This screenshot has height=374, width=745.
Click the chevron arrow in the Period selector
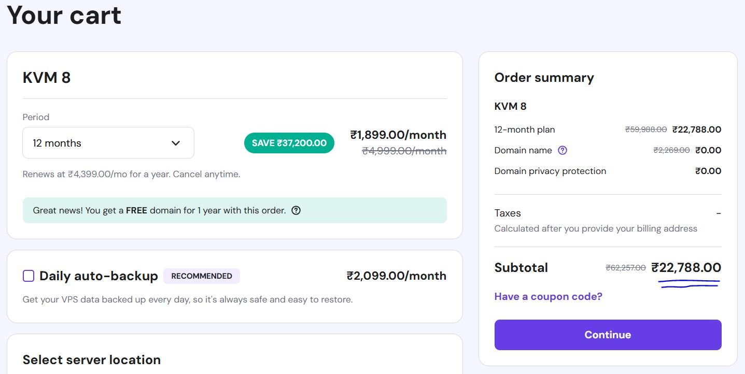click(176, 143)
